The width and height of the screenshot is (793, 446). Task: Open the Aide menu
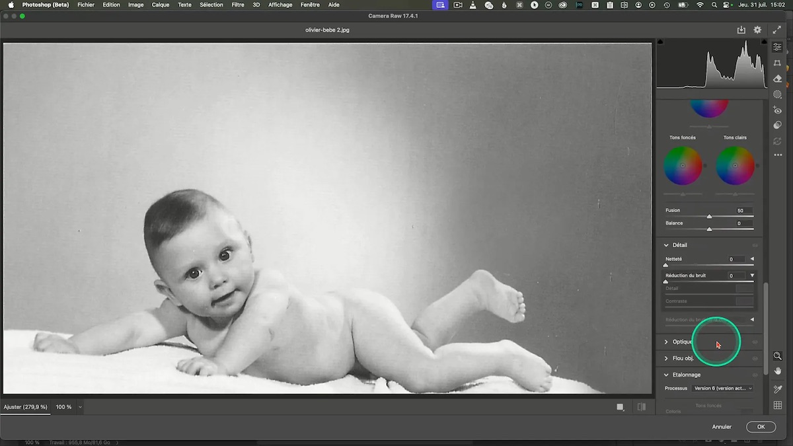tap(334, 5)
